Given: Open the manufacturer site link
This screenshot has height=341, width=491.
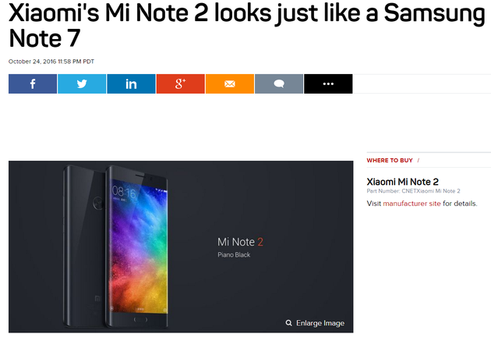Looking at the screenshot, I should pyautogui.click(x=412, y=204).
